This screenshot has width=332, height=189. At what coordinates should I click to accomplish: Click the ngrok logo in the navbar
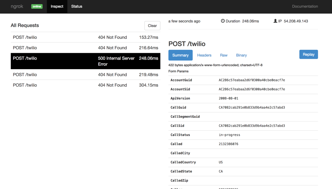point(17,6)
